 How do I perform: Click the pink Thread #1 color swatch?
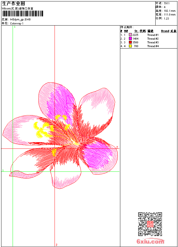(x=130, y=35)
